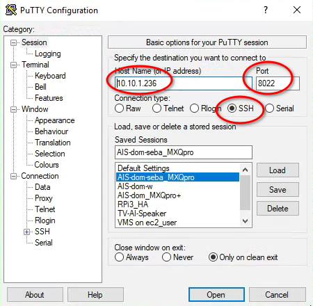Click the question mark help icon

tap(266, 10)
